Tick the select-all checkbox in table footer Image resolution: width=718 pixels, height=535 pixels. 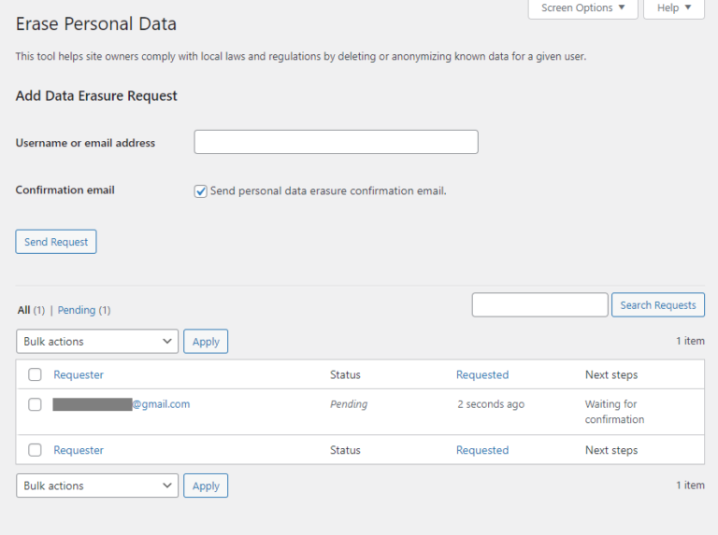[35, 450]
